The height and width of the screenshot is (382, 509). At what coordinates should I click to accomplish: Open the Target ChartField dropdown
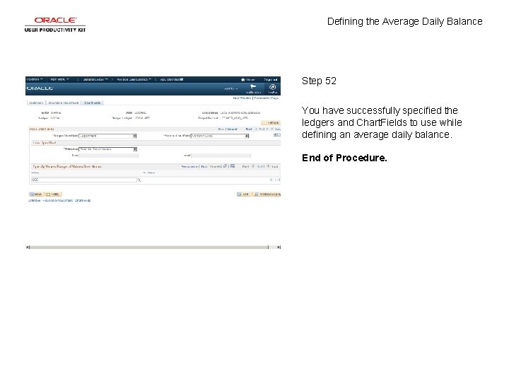(107, 136)
